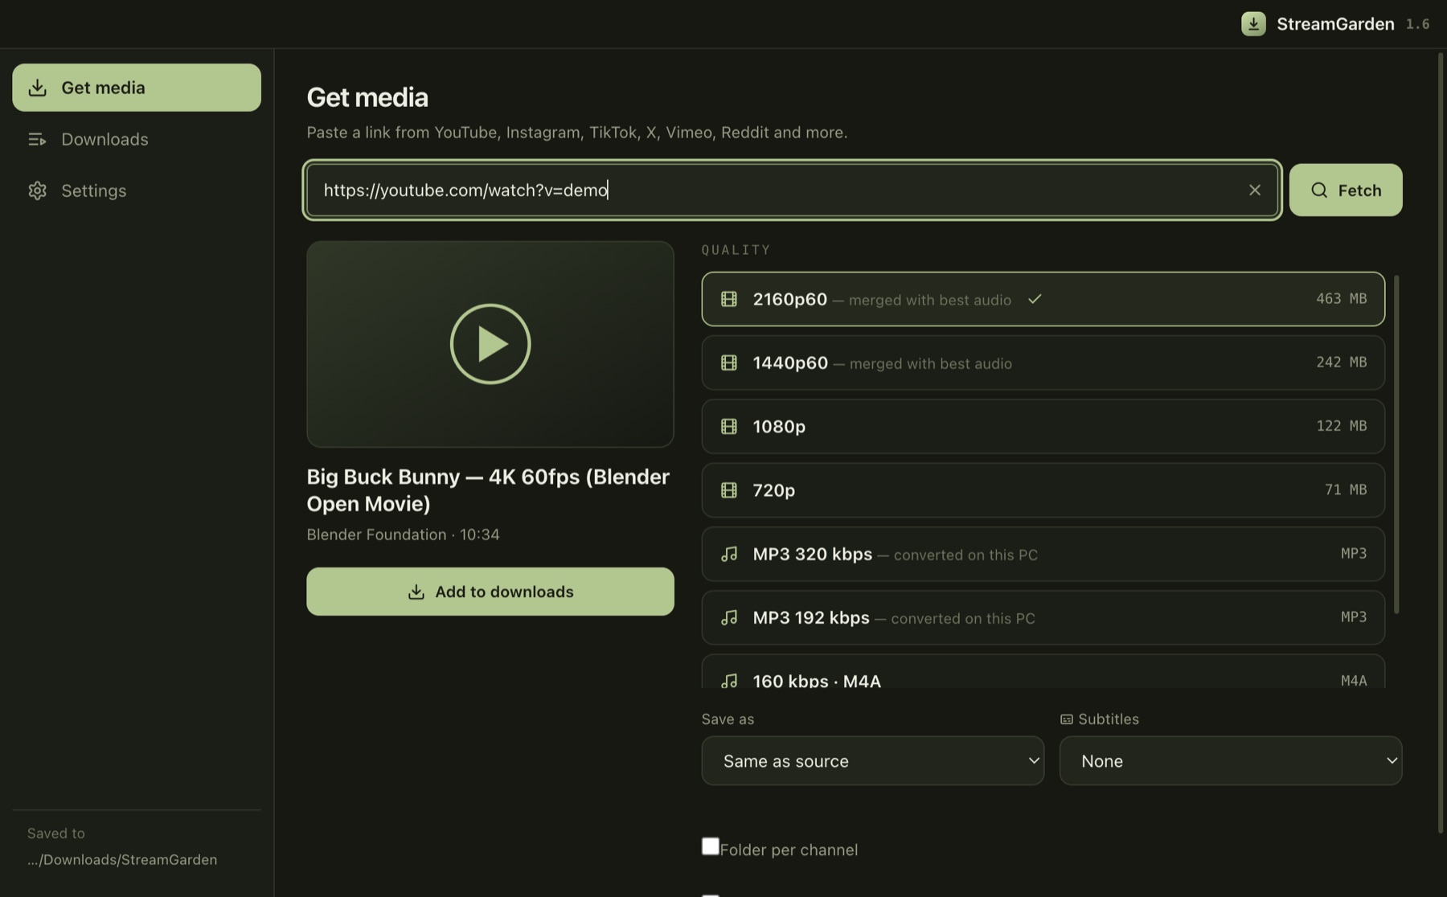Screen dimensions: 1447x897
Task: Choose the 720p quality option
Action: (x=1043, y=490)
